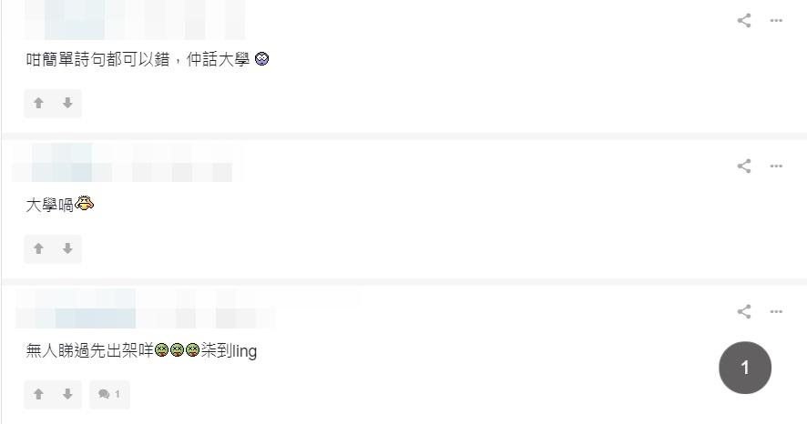Upvote the 無人睇過先出架咩 comment

pyautogui.click(x=38, y=394)
